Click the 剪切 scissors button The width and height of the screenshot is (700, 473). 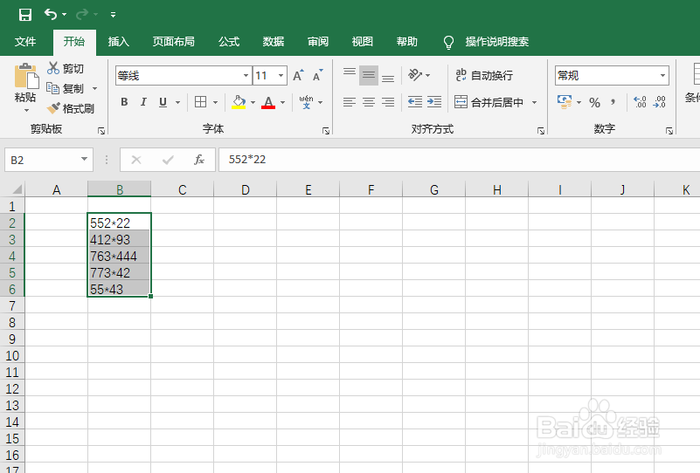pos(66,68)
